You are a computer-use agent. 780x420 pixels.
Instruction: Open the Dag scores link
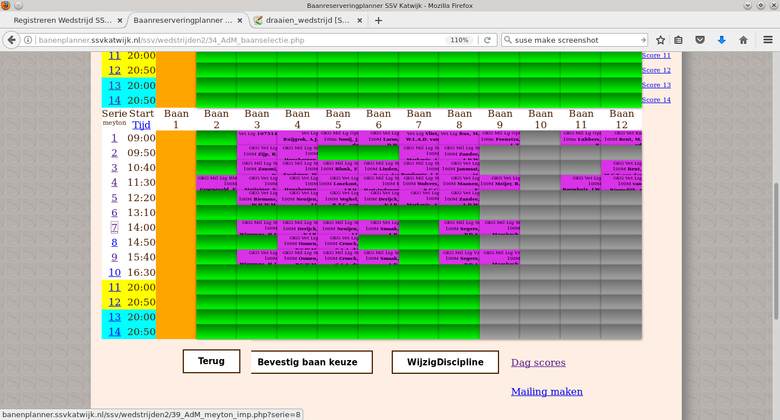coord(538,362)
